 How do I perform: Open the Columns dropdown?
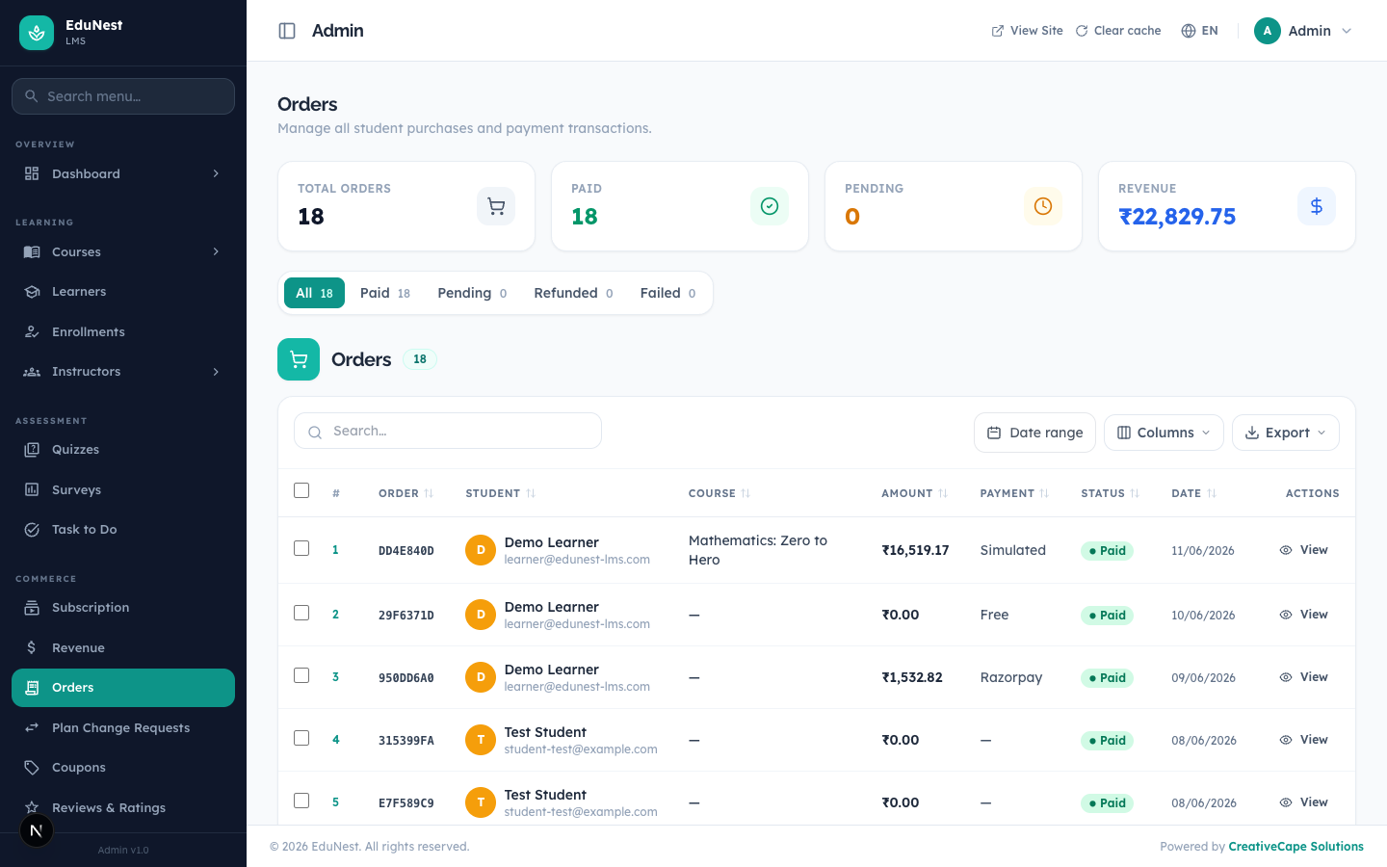1164,433
